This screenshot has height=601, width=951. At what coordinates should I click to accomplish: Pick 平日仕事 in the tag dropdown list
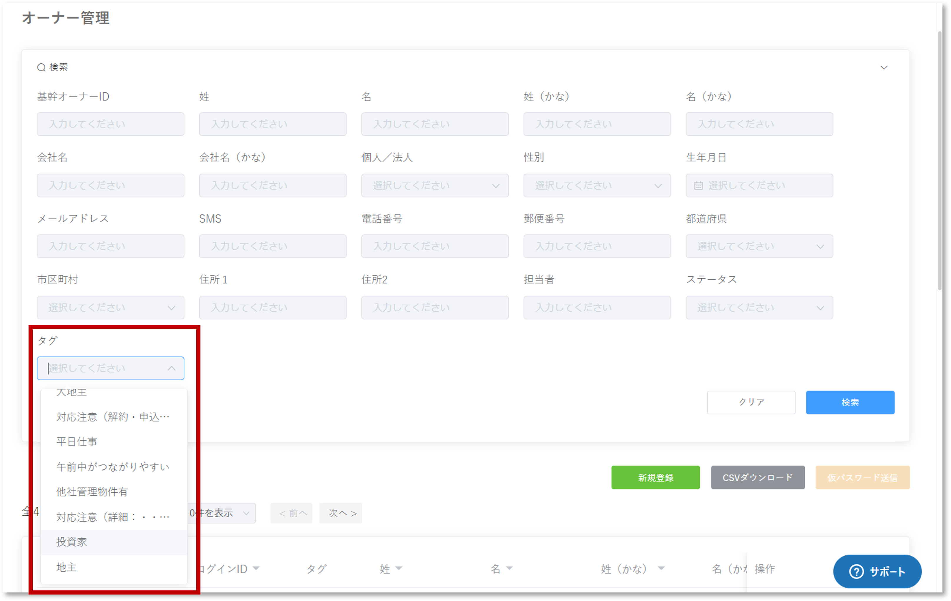[x=77, y=441]
